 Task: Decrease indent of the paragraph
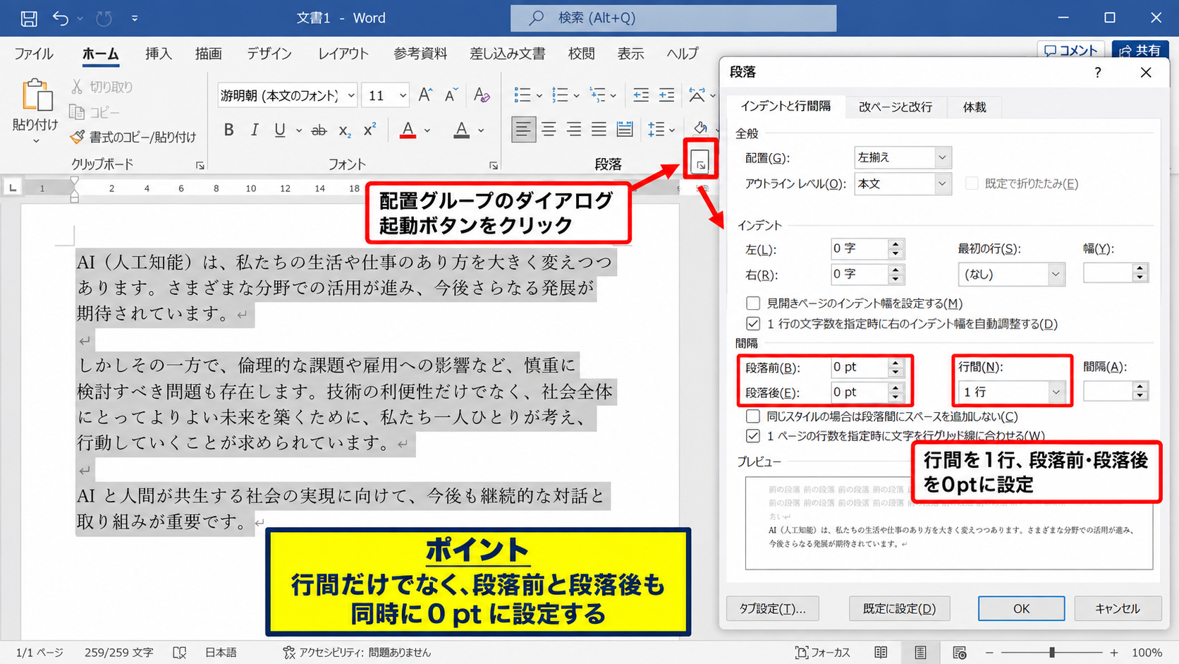(641, 95)
